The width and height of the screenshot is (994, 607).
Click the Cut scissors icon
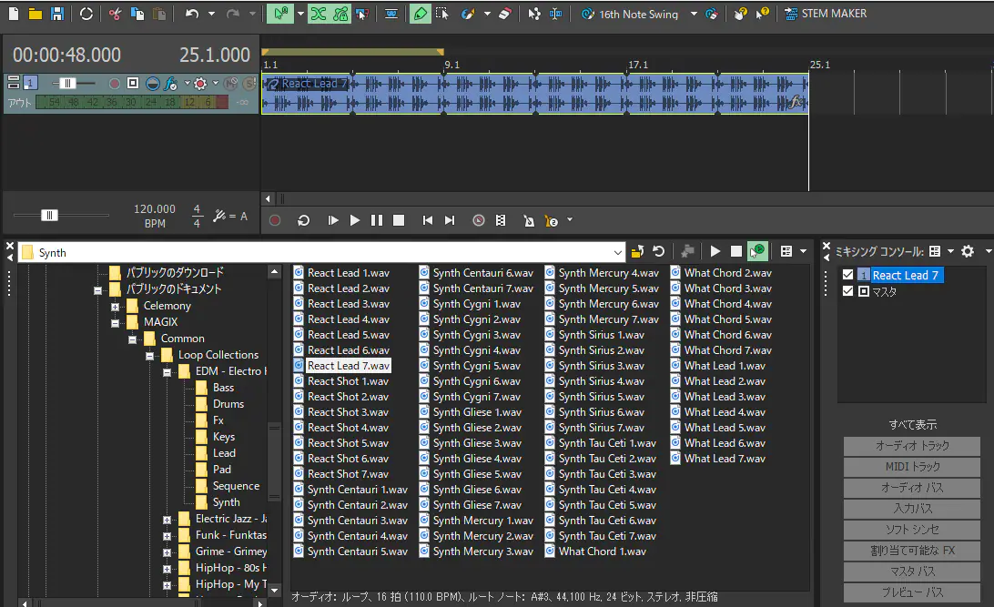[115, 14]
